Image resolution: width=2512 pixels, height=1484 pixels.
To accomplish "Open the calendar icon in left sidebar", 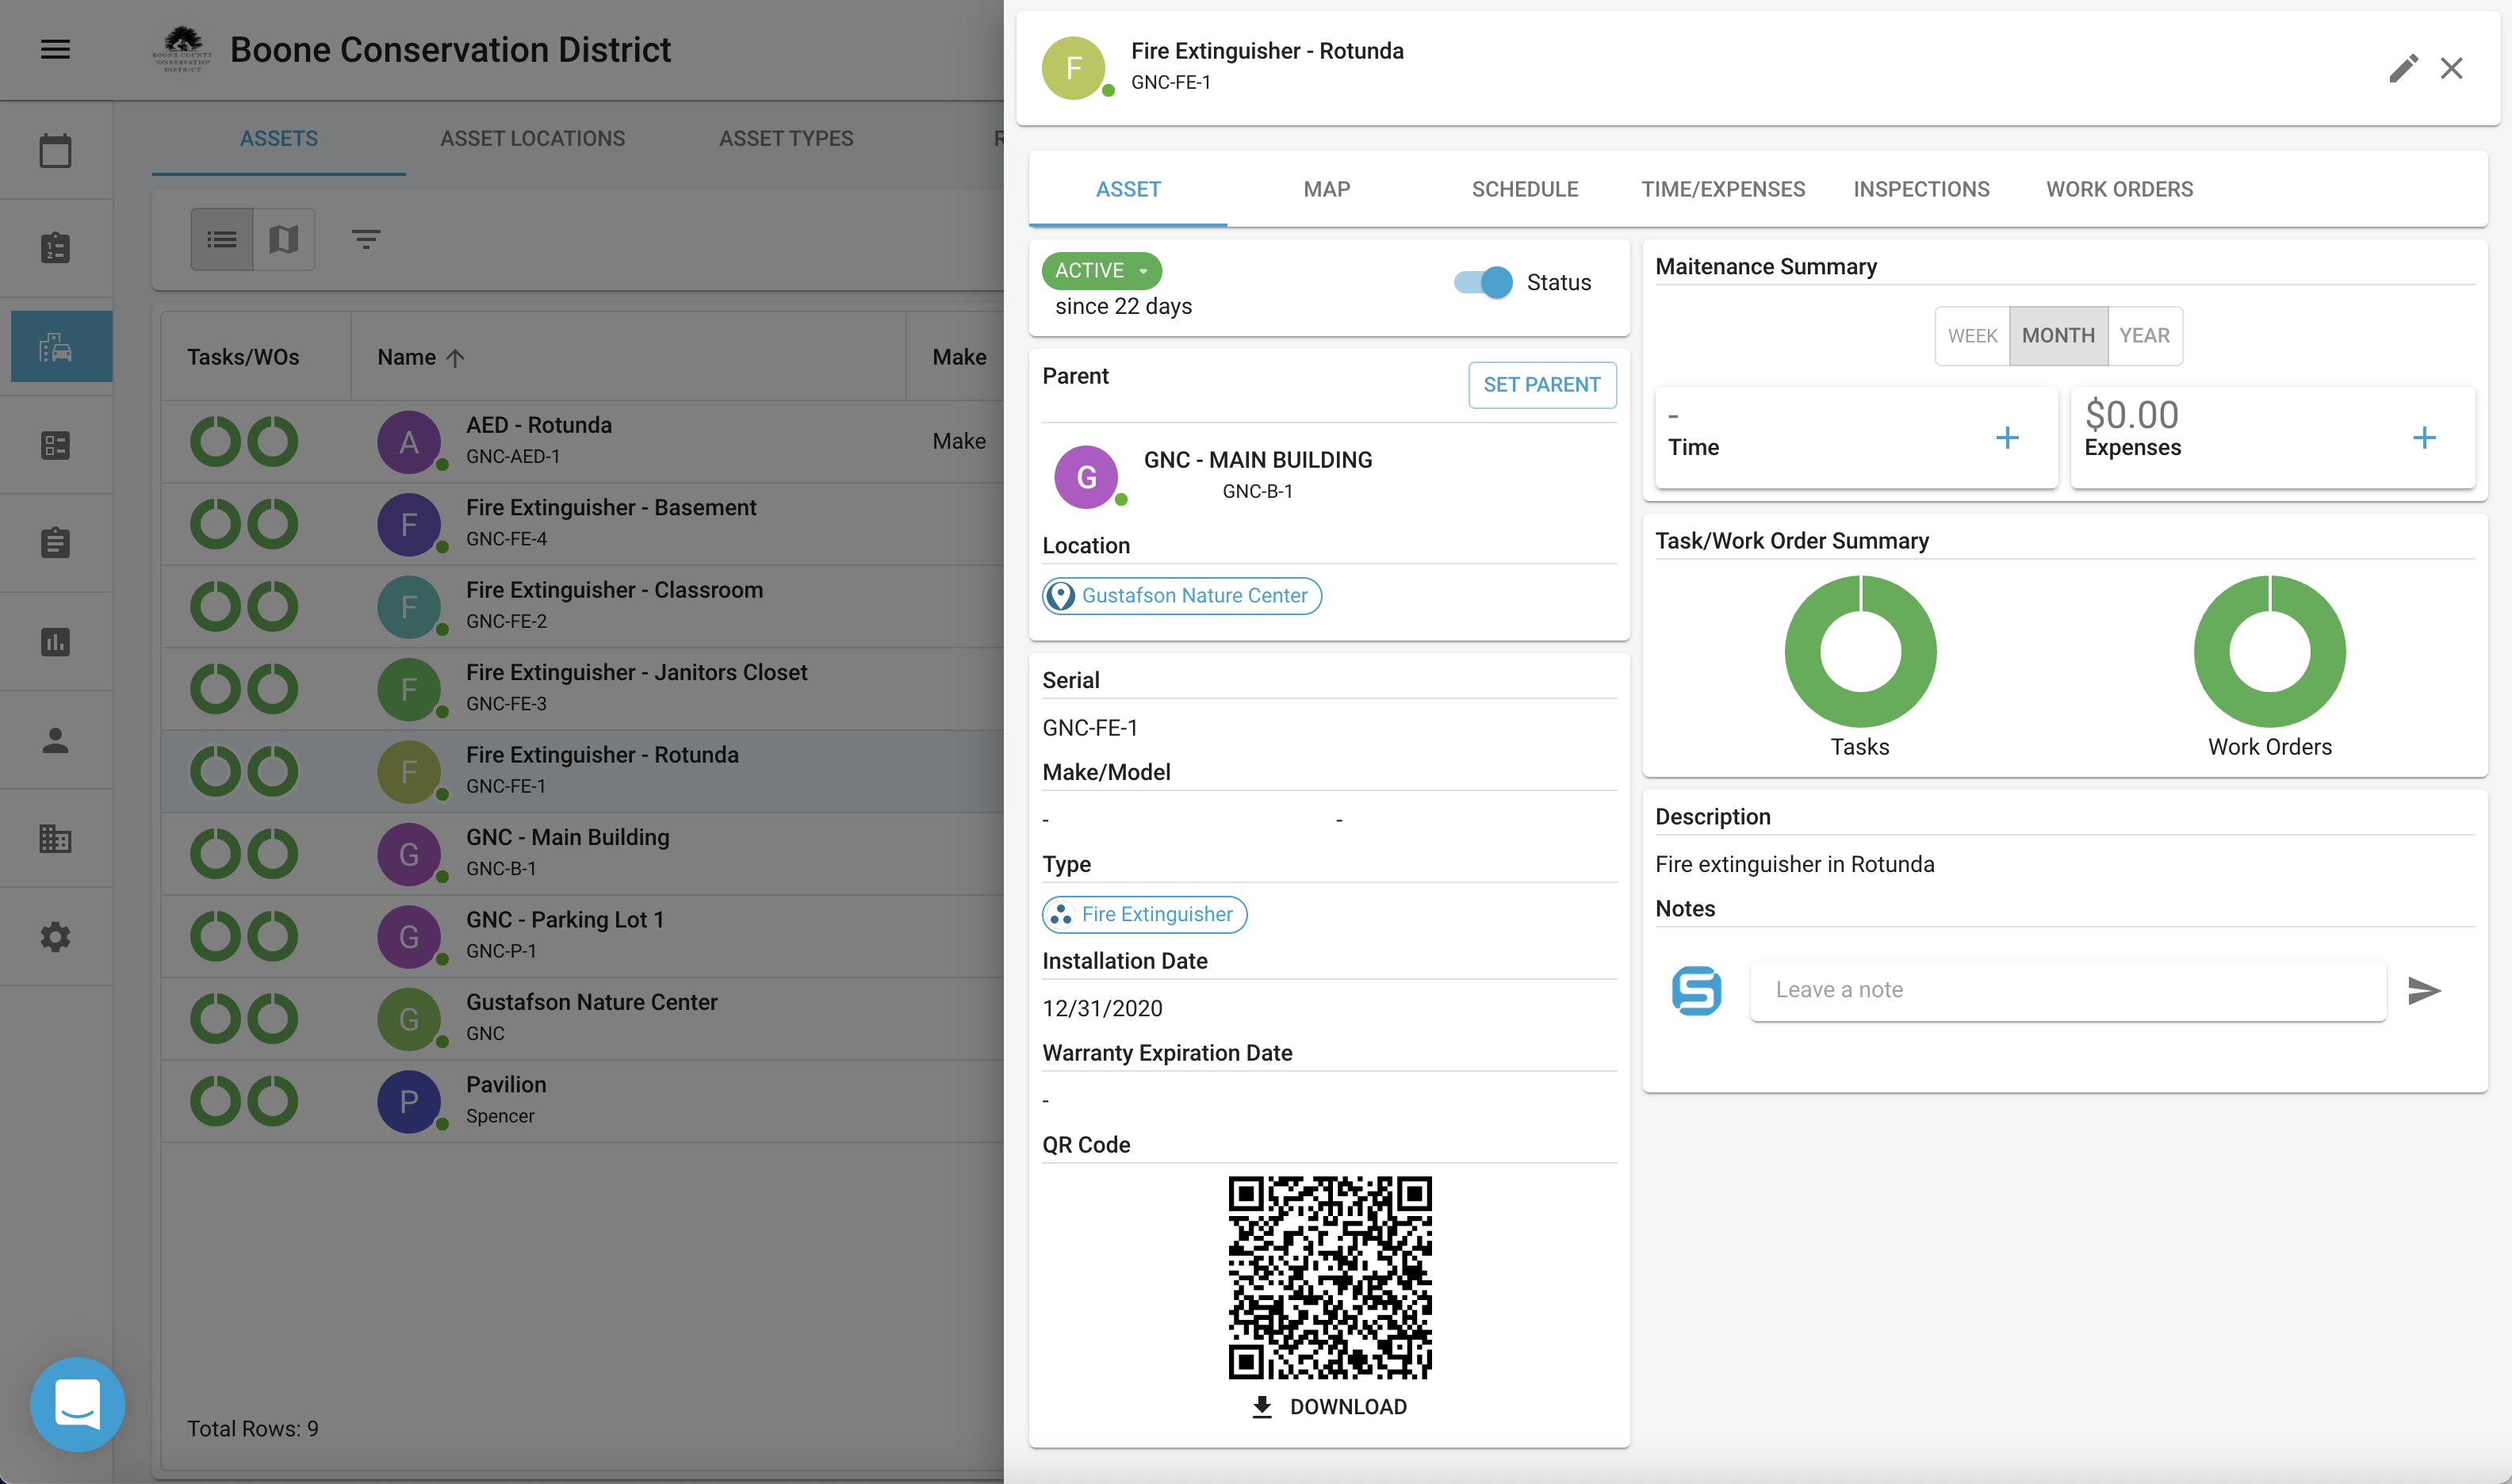I will coord(55,151).
